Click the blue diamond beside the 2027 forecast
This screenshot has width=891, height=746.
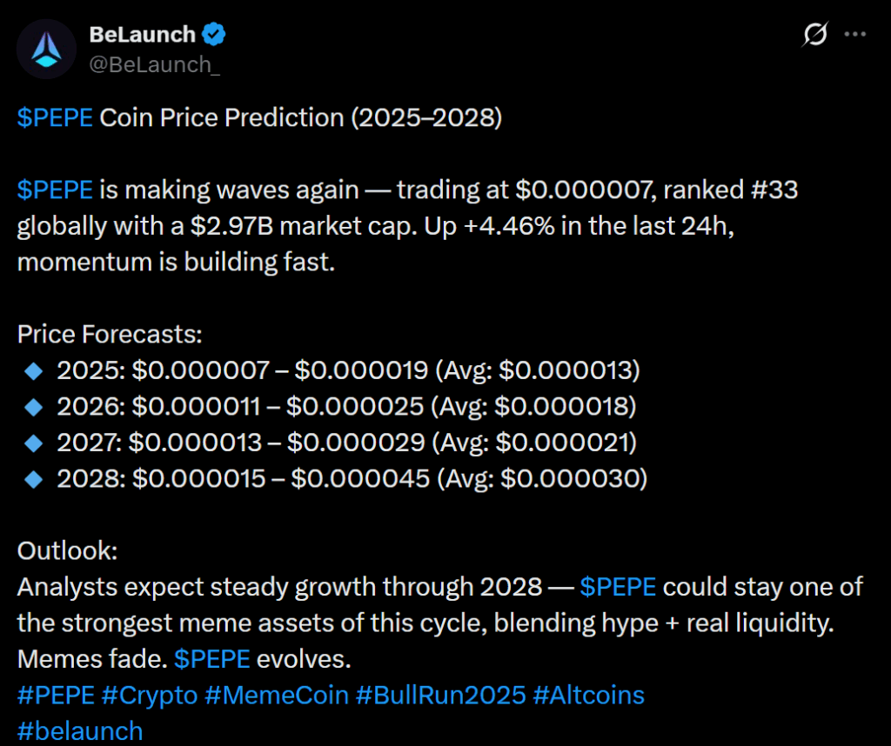tap(34, 443)
